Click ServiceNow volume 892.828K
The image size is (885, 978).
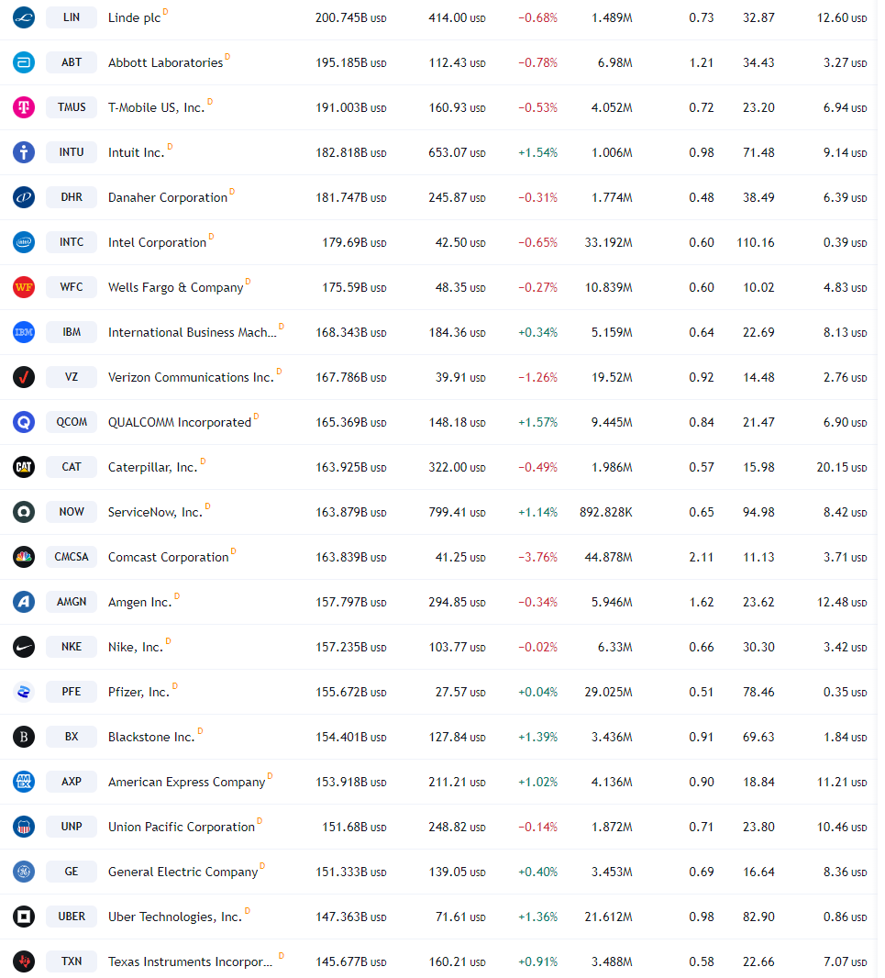point(605,512)
